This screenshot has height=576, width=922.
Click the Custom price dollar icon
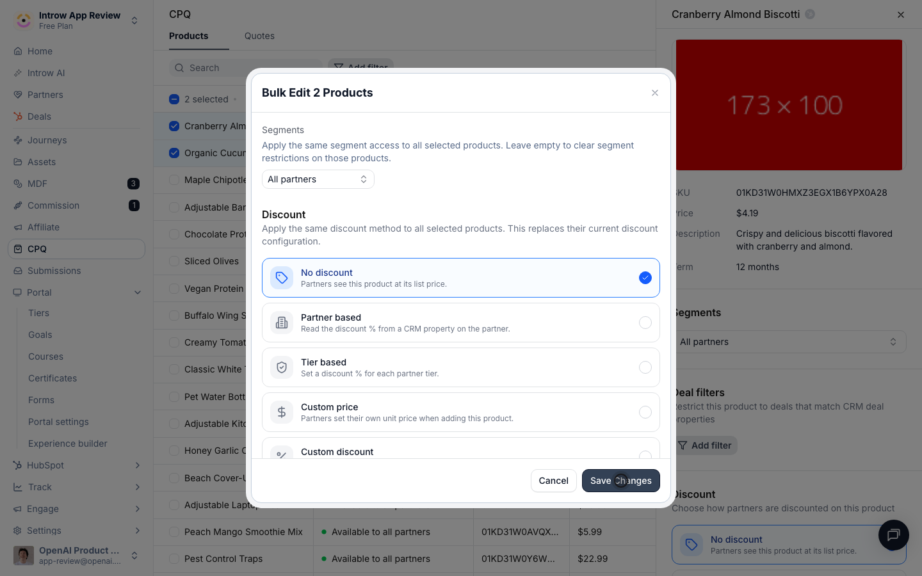pos(282,412)
